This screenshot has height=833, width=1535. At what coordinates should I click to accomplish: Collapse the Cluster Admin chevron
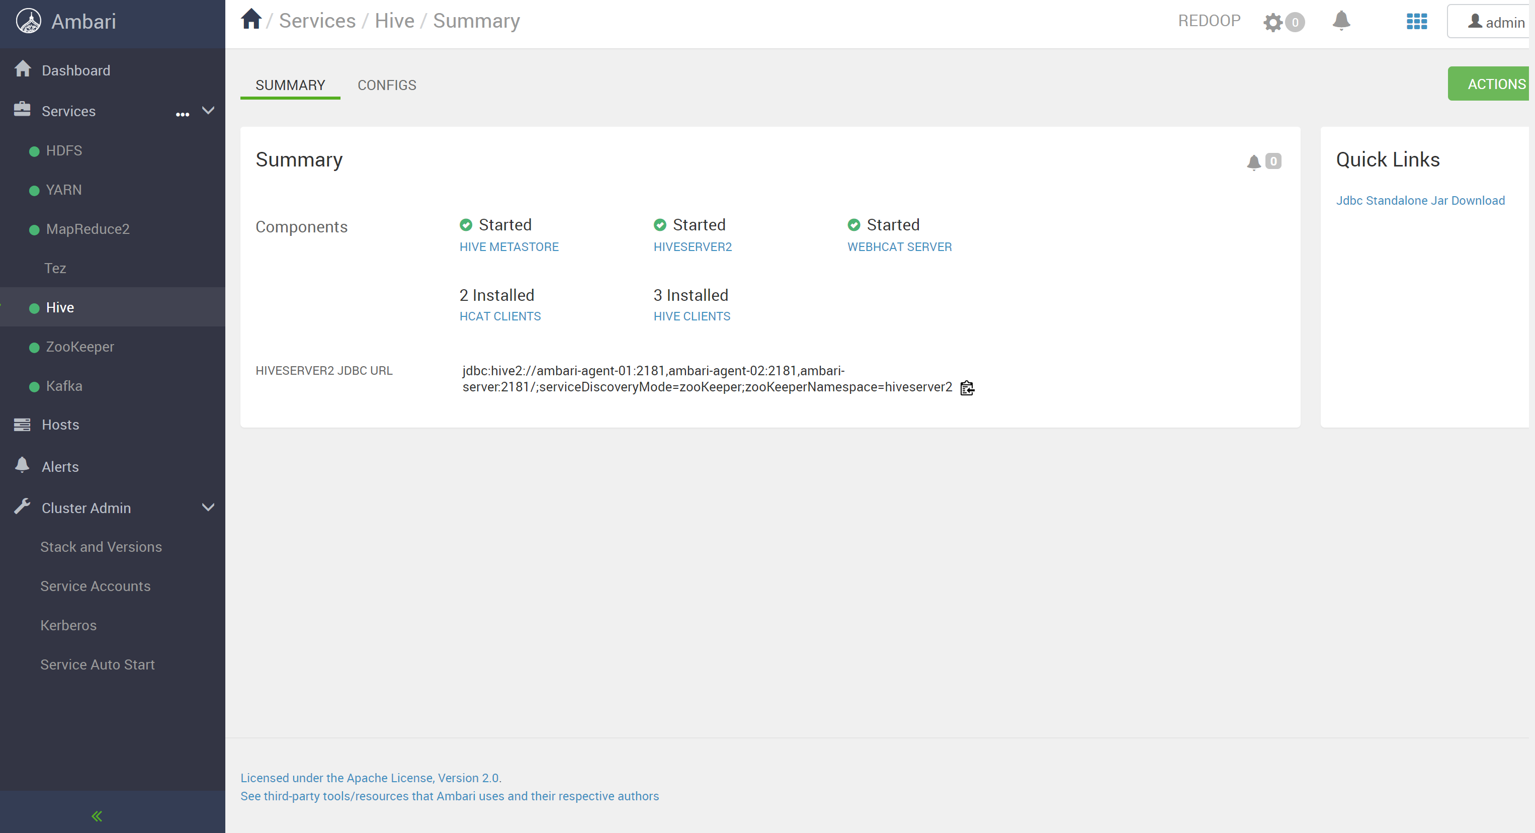pyautogui.click(x=208, y=507)
